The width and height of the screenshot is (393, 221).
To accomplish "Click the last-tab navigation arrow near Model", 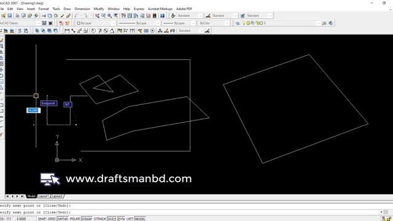I will tap(22, 196).
